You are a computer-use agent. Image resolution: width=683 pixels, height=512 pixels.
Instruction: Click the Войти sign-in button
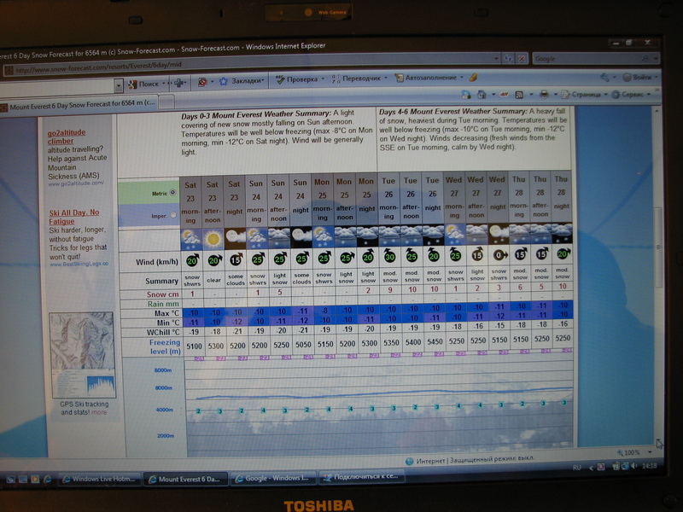click(x=639, y=78)
